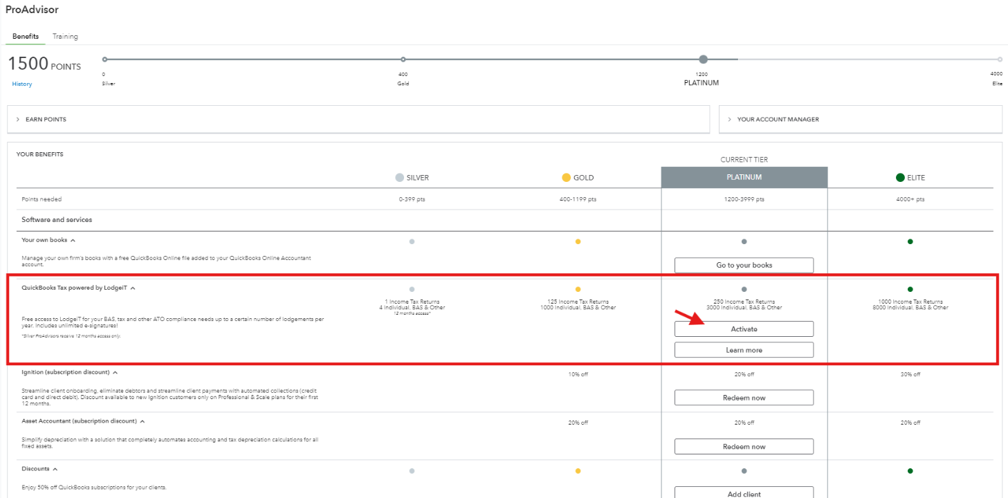
Task: Open the Benefits tab
Action: [x=26, y=36]
